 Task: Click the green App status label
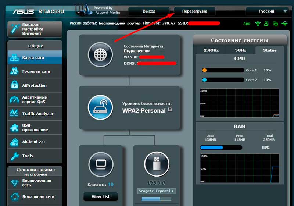click(247, 24)
